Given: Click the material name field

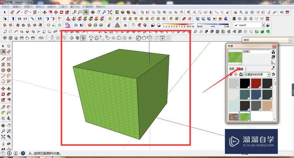Looking at the screenshot, I should pyautogui.click(x=256, y=52).
